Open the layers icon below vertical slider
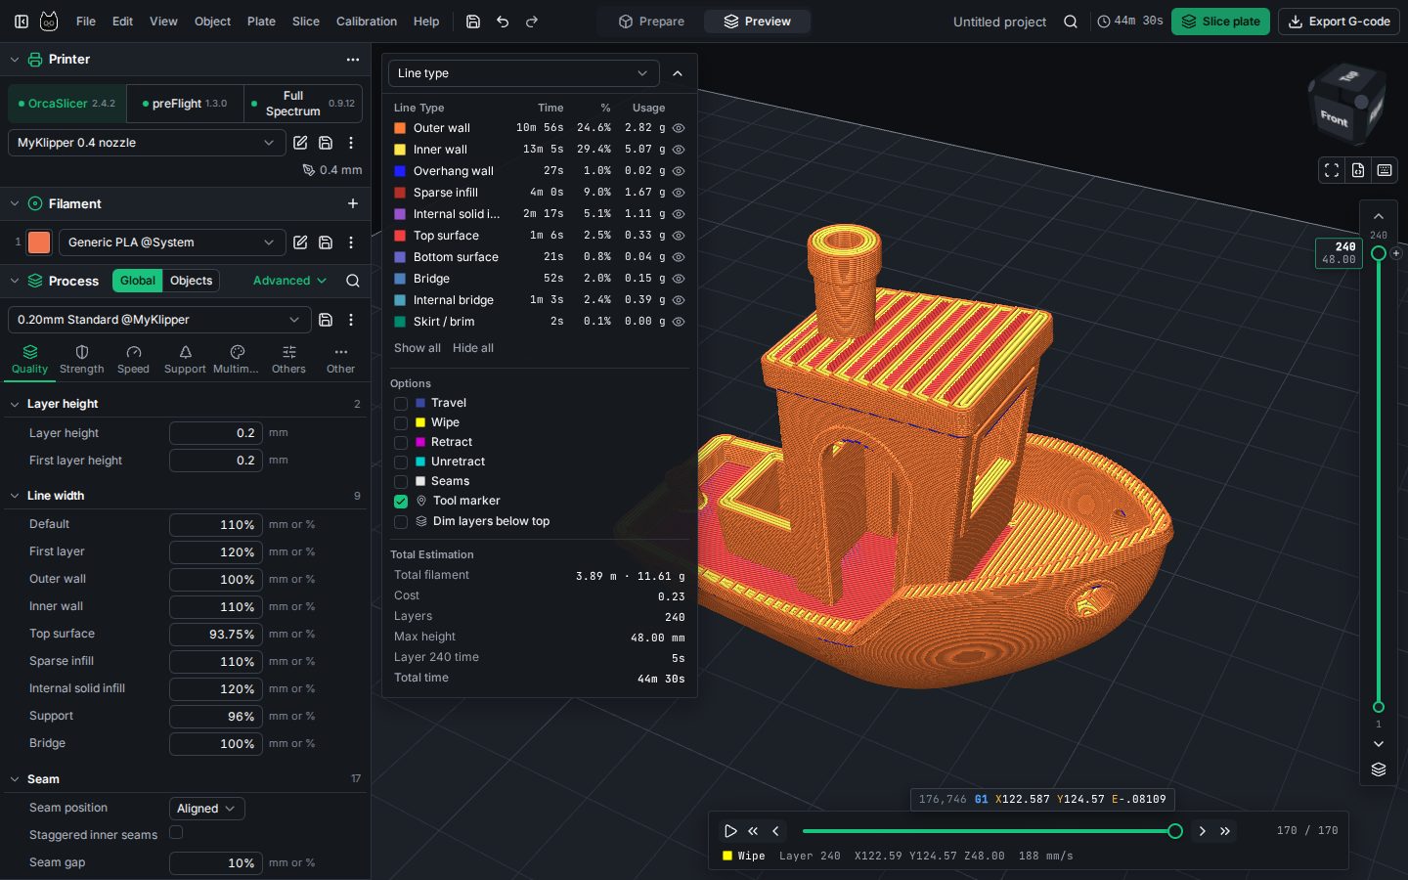 (1379, 770)
